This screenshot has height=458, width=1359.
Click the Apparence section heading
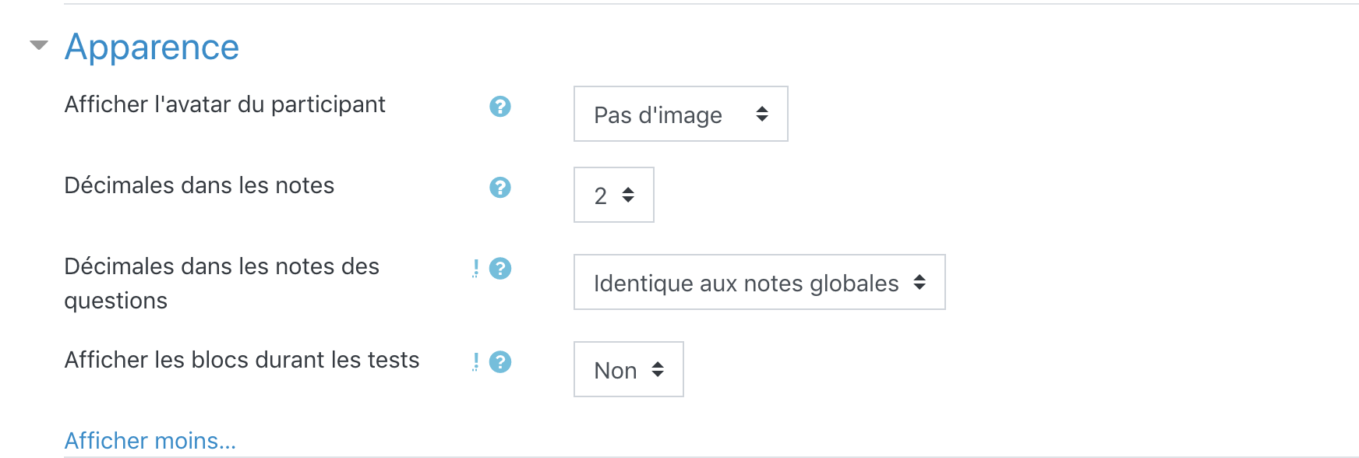(x=152, y=47)
